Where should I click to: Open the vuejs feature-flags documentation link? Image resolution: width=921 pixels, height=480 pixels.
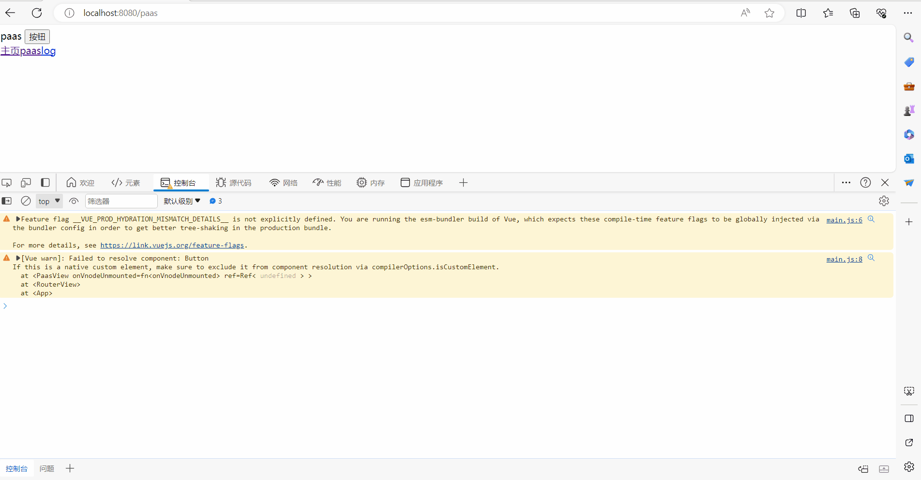(x=172, y=245)
